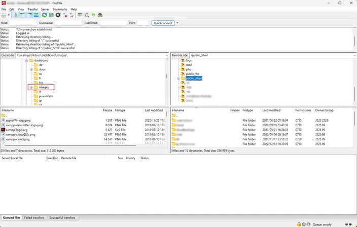Open the Quickconnect history dropdown
357x227 pixels.
(x=177, y=23)
